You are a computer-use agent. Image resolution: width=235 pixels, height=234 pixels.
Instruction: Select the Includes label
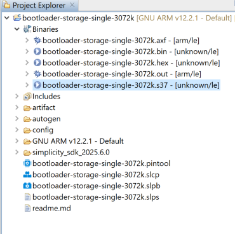[x=46, y=97]
